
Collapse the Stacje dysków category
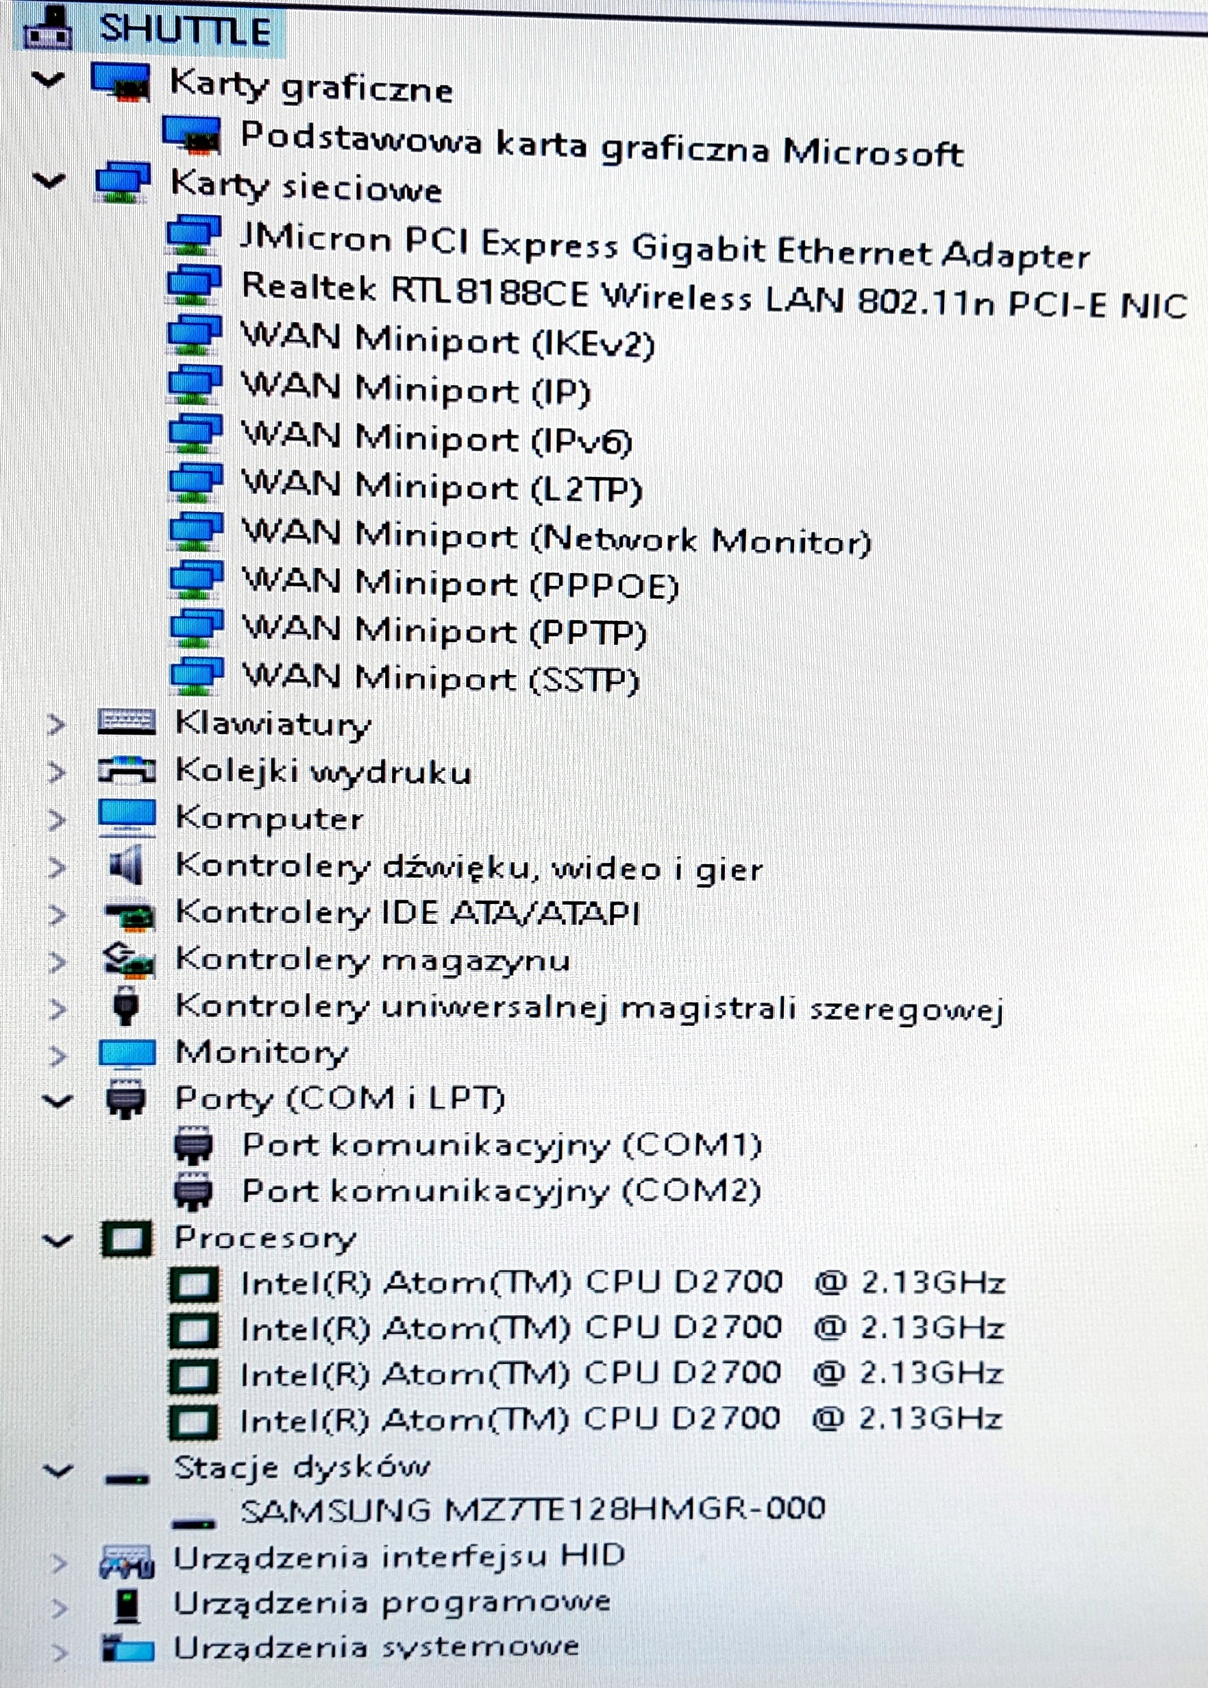(58, 1471)
